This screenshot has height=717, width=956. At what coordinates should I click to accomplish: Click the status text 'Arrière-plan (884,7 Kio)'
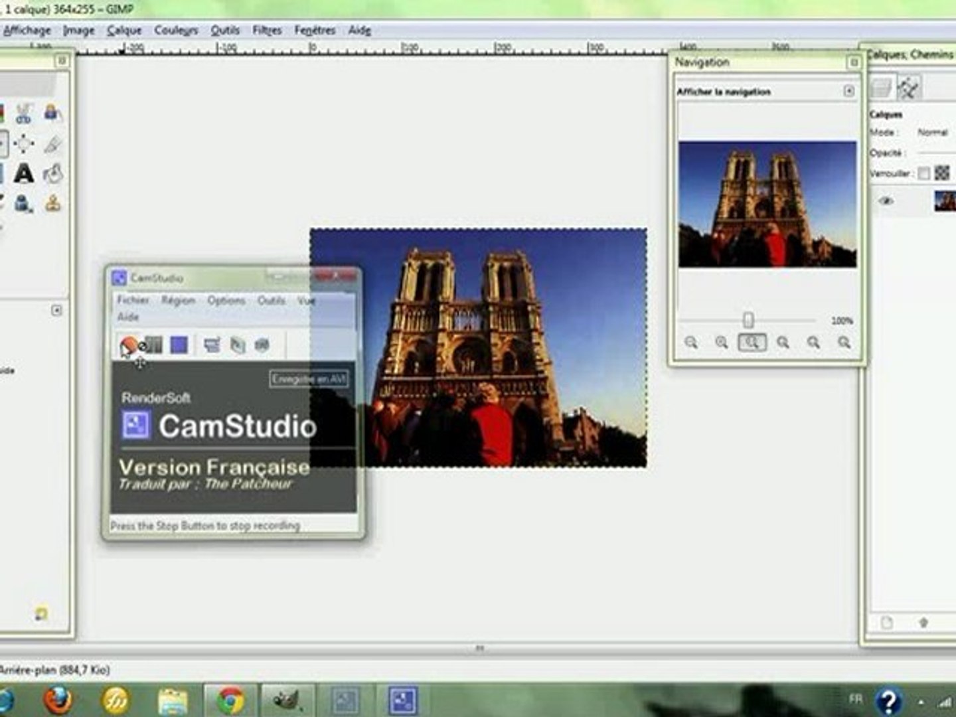55,670
